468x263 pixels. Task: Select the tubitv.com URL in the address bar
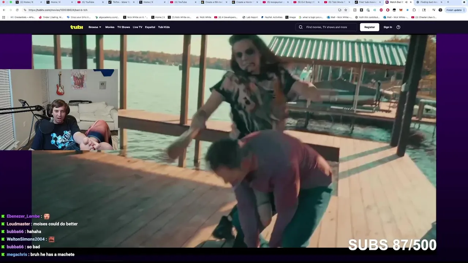[x=58, y=10]
